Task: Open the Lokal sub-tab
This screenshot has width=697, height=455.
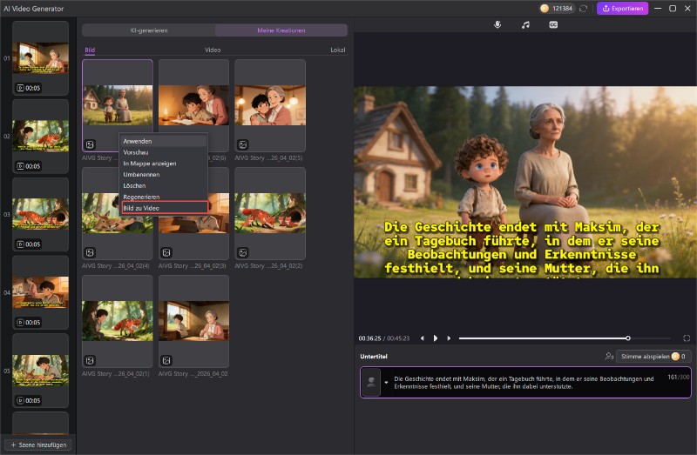Action: (x=337, y=50)
